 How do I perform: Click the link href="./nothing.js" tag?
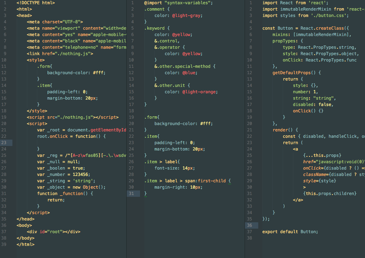(60, 54)
